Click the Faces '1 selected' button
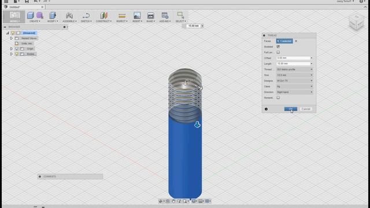This screenshot has height=208, width=370. tap(284, 41)
